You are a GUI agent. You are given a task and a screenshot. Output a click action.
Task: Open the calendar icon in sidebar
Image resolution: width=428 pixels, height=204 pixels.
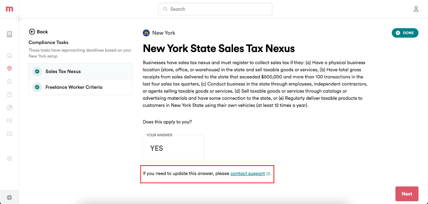coord(9,94)
